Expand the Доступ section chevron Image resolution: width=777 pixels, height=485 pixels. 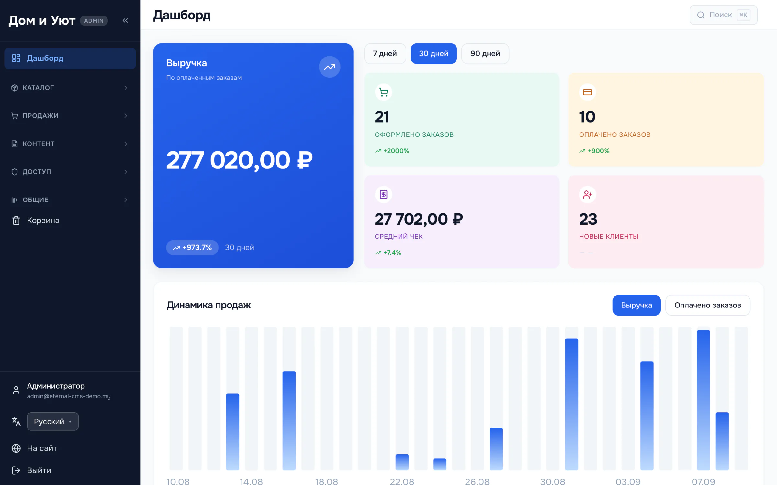[x=126, y=172]
